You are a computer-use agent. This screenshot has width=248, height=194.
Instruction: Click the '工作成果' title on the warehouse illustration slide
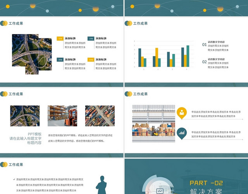pyautogui.click(x=140, y=94)
